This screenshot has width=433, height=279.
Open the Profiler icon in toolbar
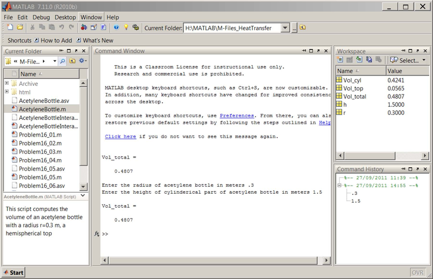point(103,28)
